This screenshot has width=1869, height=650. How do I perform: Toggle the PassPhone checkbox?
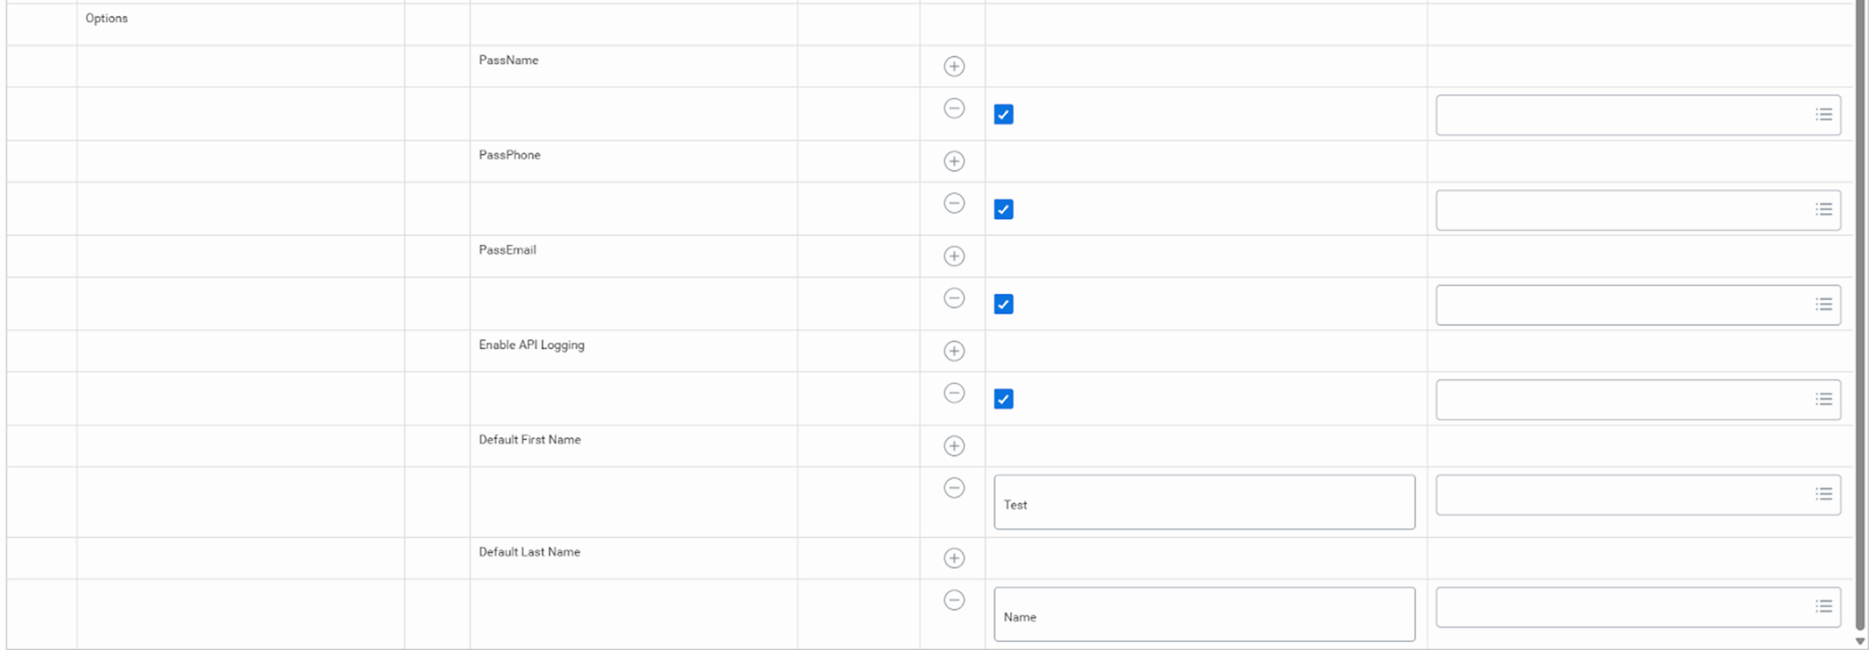(1003, 209)
